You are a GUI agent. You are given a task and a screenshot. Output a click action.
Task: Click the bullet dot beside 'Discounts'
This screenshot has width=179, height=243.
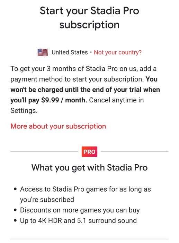pyautogui.click(x=15, y=210)
